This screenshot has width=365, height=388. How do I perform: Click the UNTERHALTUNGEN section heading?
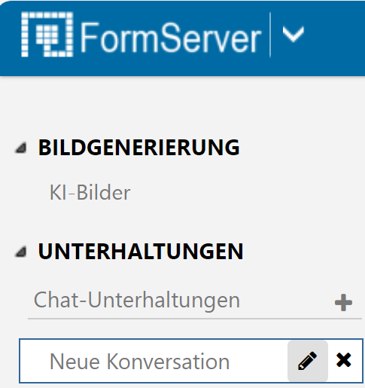pos(141,252)
